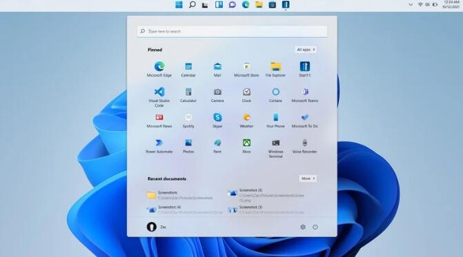Open the Screenshots folder recent item
The image size is (463, 257).
(180, 195)
